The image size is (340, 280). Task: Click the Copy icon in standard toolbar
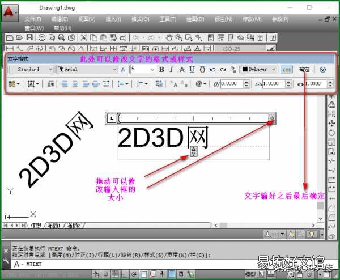(93, 38)
